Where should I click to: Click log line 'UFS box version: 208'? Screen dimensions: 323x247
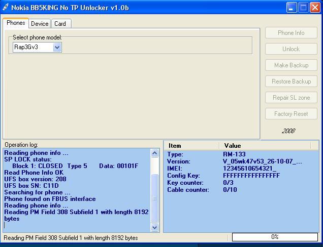coord(35,179)
